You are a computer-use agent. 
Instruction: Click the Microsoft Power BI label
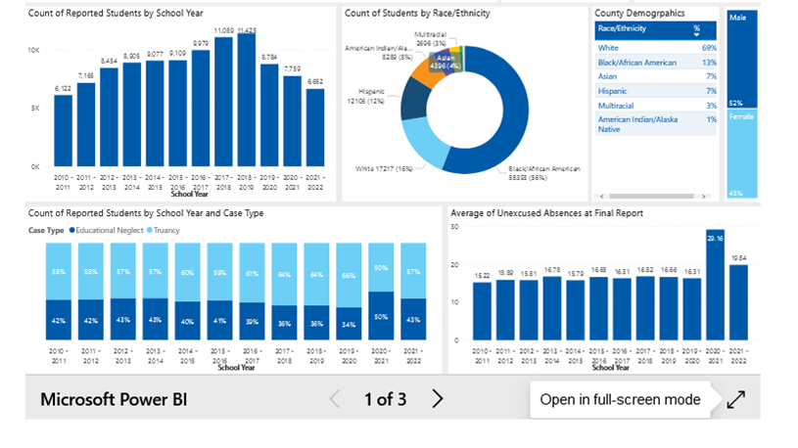coord(113,399)
